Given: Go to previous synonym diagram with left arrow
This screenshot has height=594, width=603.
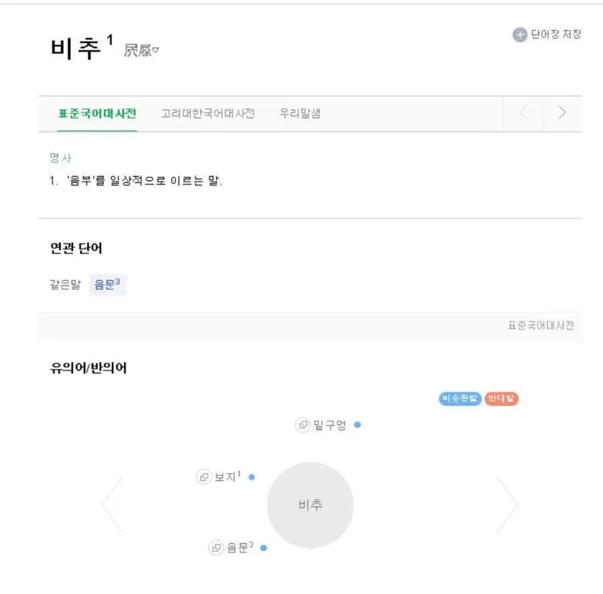Looking at the screenshot, I should coord(113,504).
